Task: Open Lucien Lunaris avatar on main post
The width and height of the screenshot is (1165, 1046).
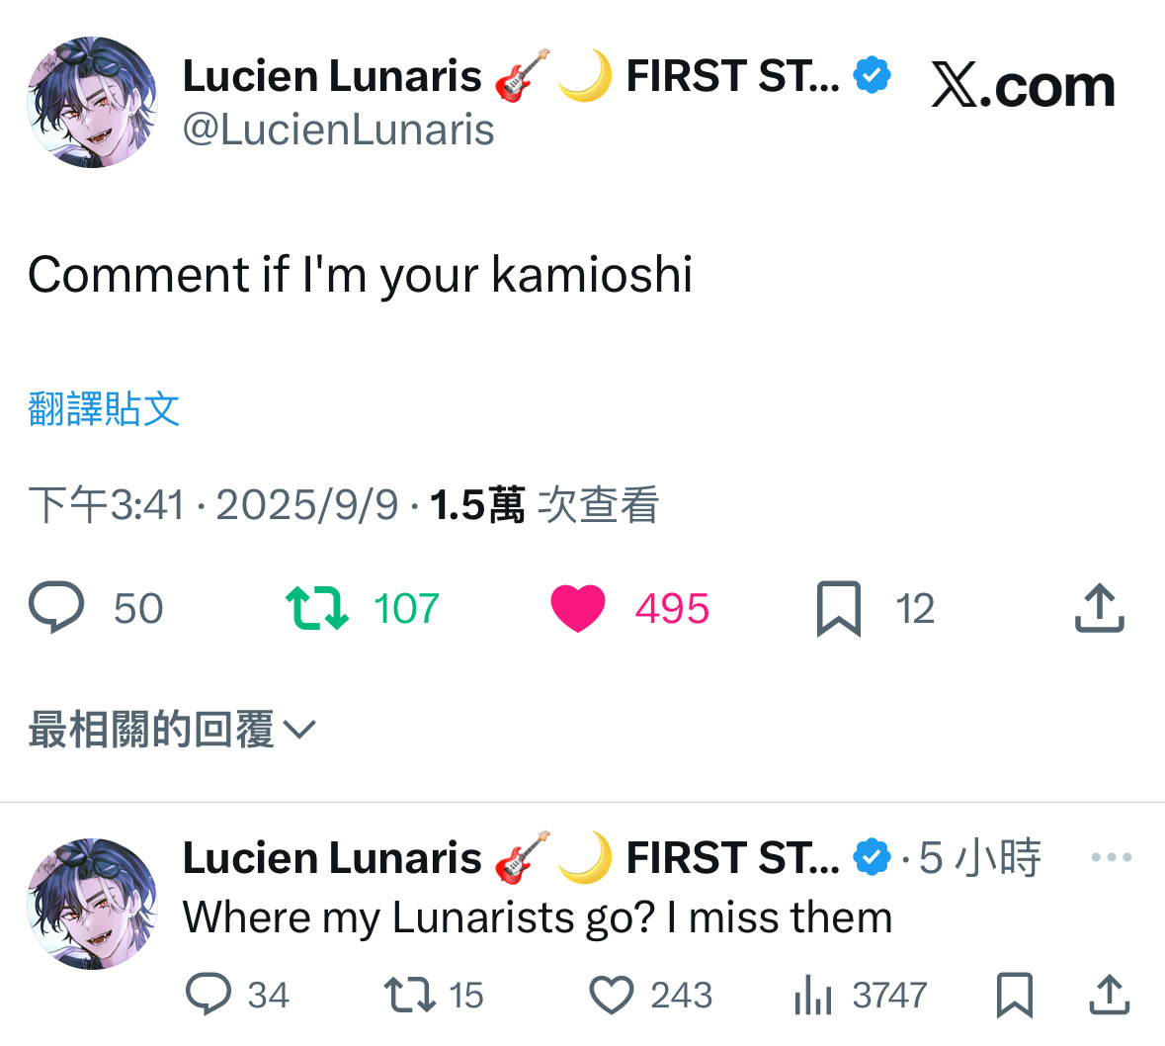Action: pos(92,102)
